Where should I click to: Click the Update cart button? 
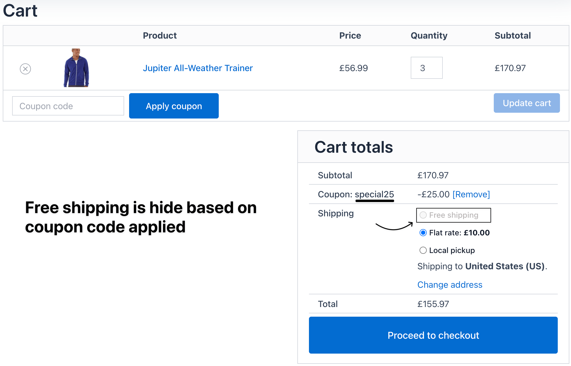526,103
